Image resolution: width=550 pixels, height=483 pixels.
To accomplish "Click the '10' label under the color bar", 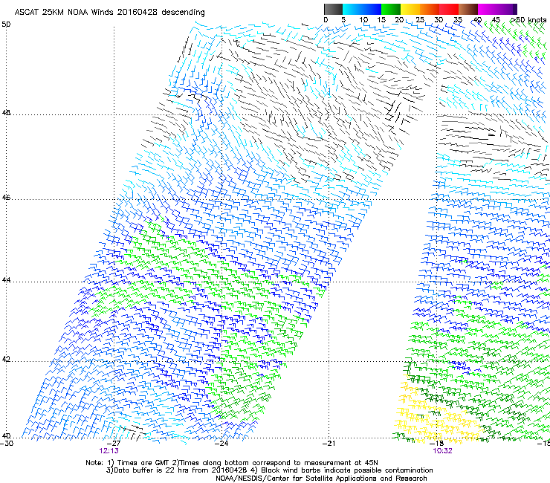I will 363,20.
